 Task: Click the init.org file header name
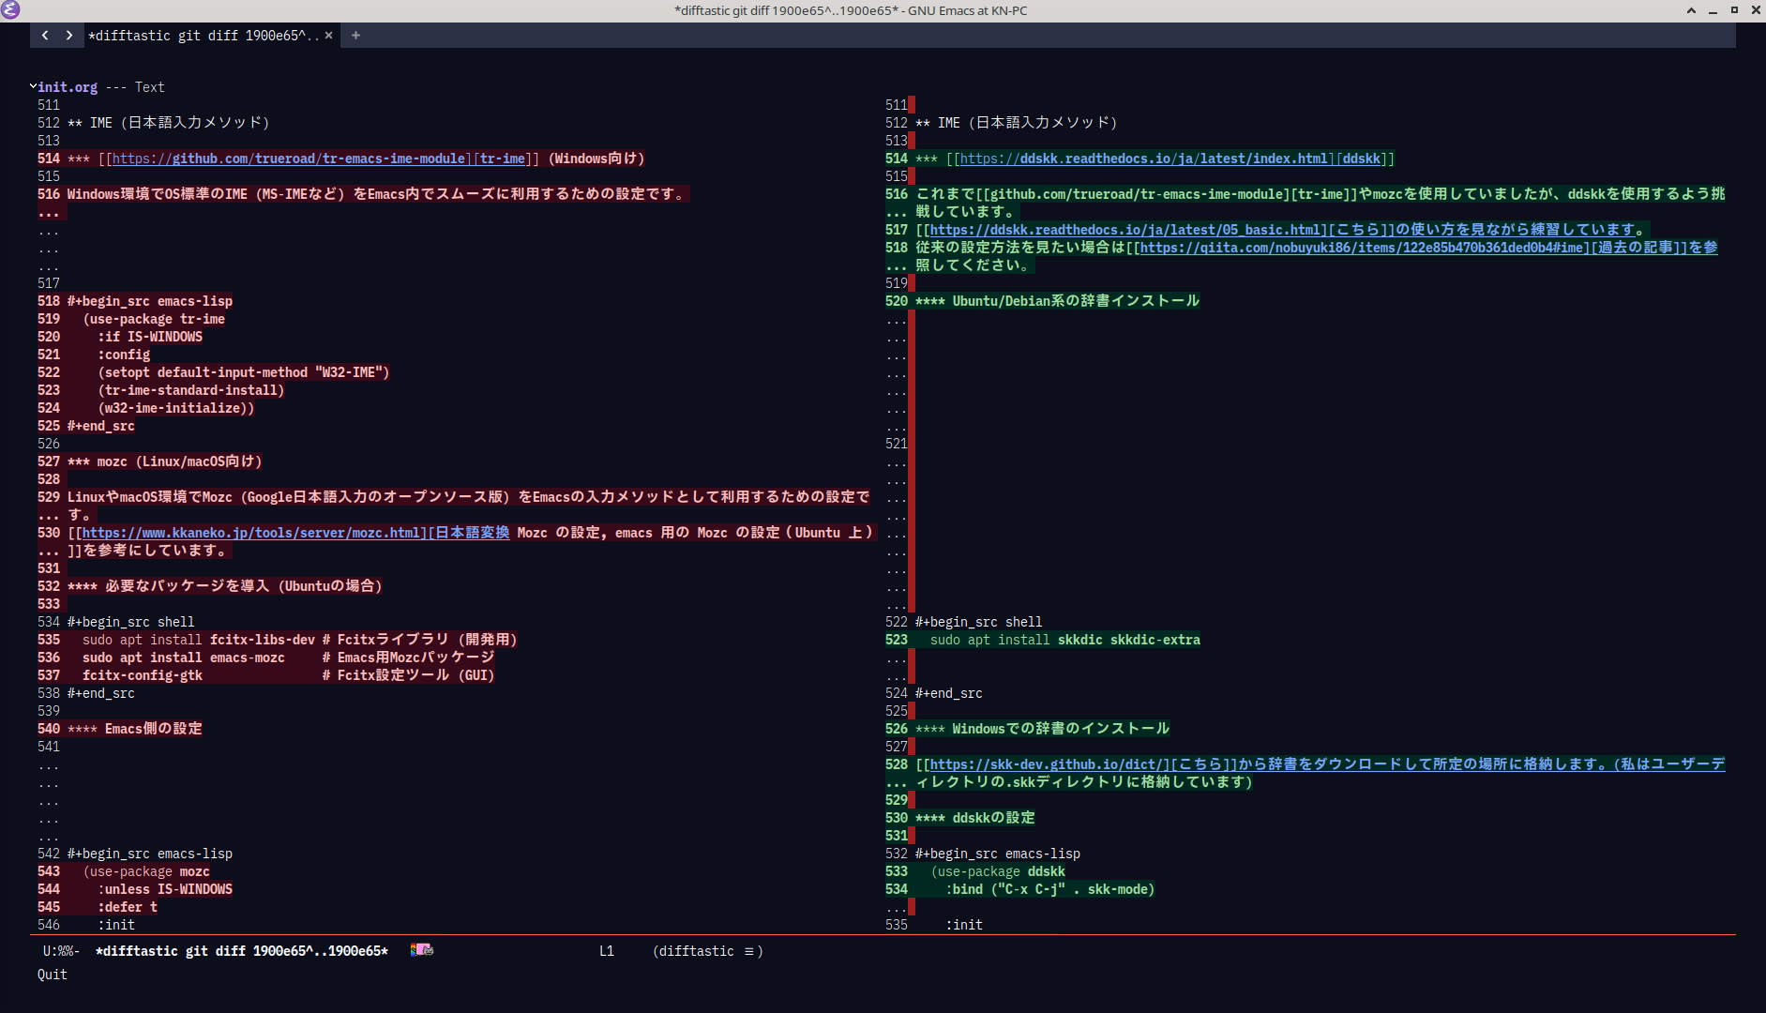(x=68, y=87)
